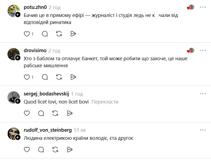Open the rudolf_von_steinberg profile link

click(x=48, y=130)
